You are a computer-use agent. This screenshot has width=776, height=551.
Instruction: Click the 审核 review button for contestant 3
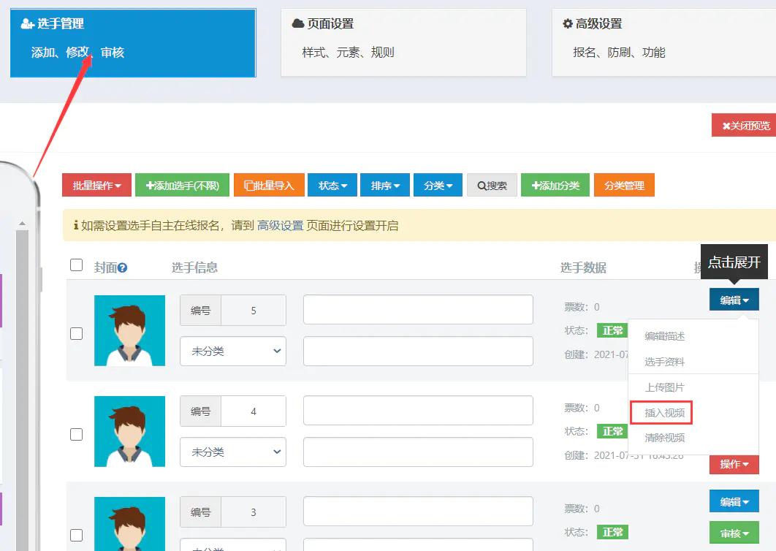734,533
